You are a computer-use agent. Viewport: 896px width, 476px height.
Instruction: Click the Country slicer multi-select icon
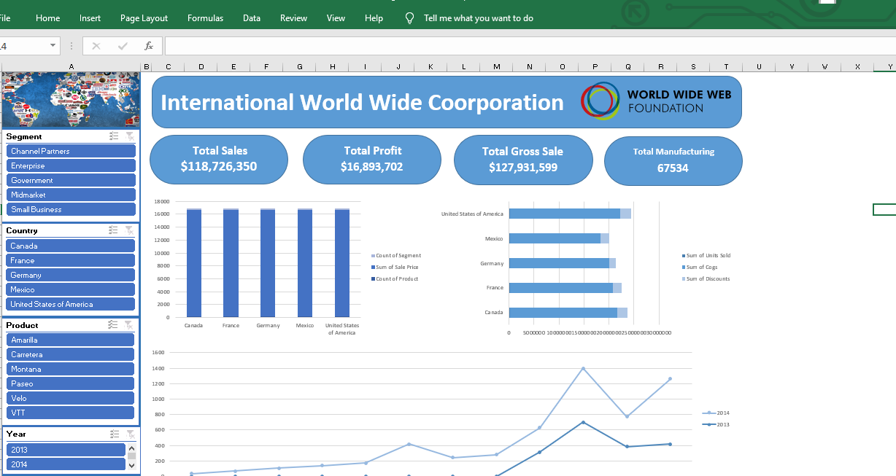pyautogui.click(x=113, y=230)
